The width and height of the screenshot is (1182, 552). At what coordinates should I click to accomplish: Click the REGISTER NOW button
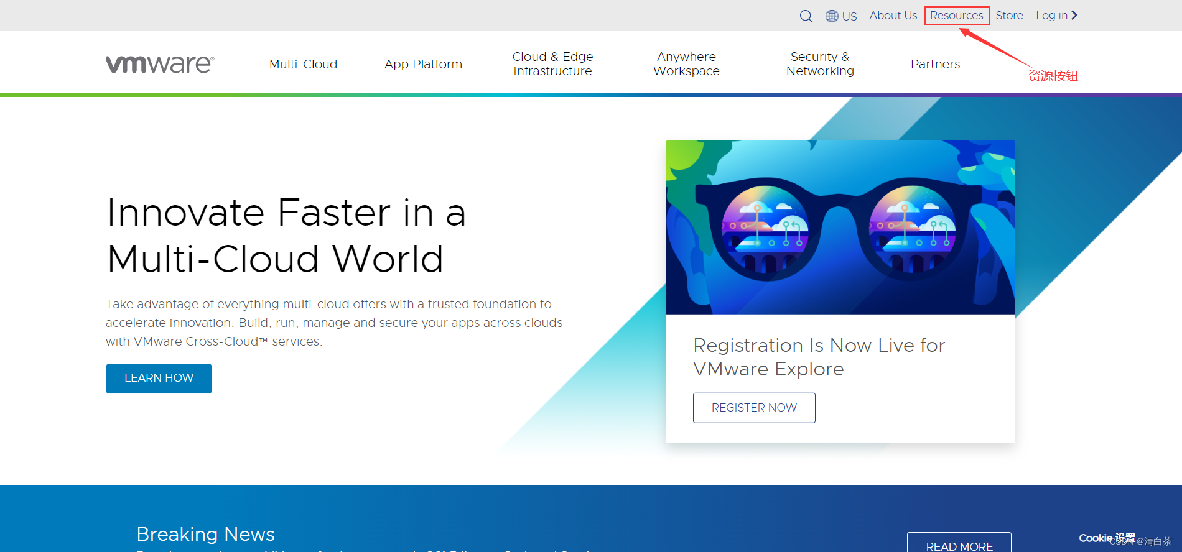click(754, 408)
